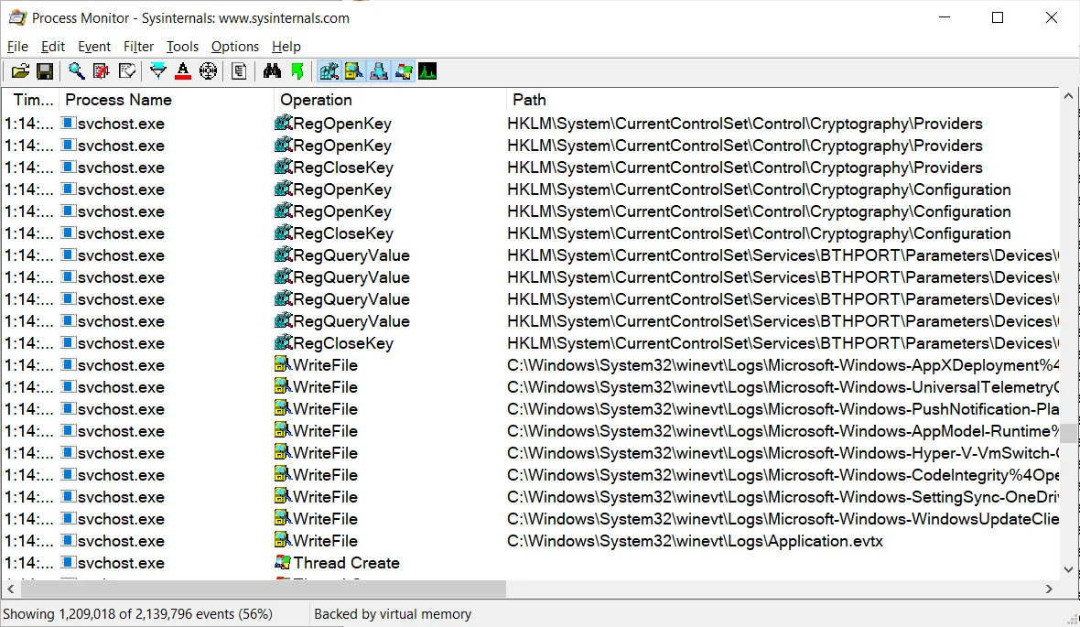The height and width of the screenshot is (627, 1080).
Task: Click svchost.exe icon in AppXDeployment row
Action: click(69, 364)
